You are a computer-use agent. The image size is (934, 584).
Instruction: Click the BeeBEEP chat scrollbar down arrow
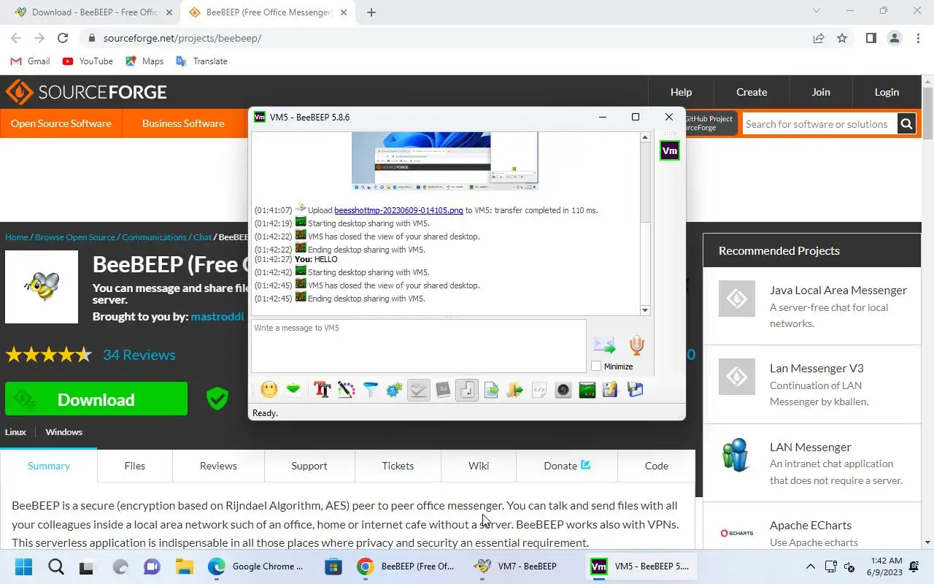click(x=645, y=310)
